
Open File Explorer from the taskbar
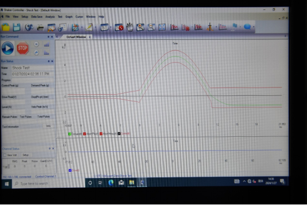131,183
